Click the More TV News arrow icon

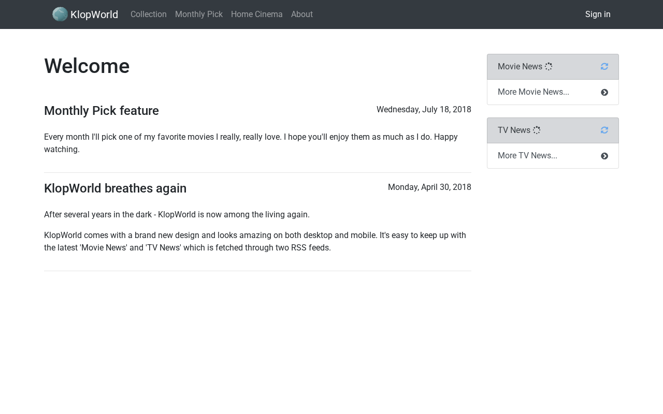pos(604,156)
